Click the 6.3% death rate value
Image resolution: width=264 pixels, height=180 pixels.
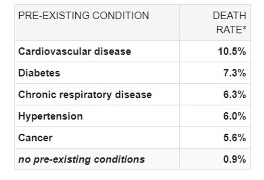pos(235,95)
